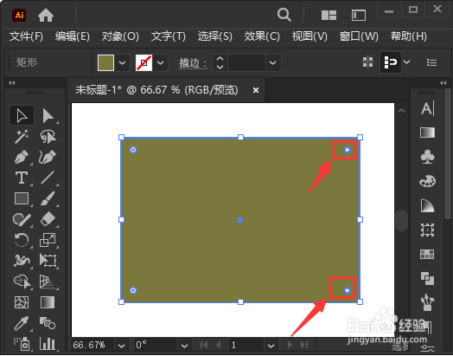Select the Eraser tool
The height and width of the screenshot is (356, 453).
click(48, 219)
